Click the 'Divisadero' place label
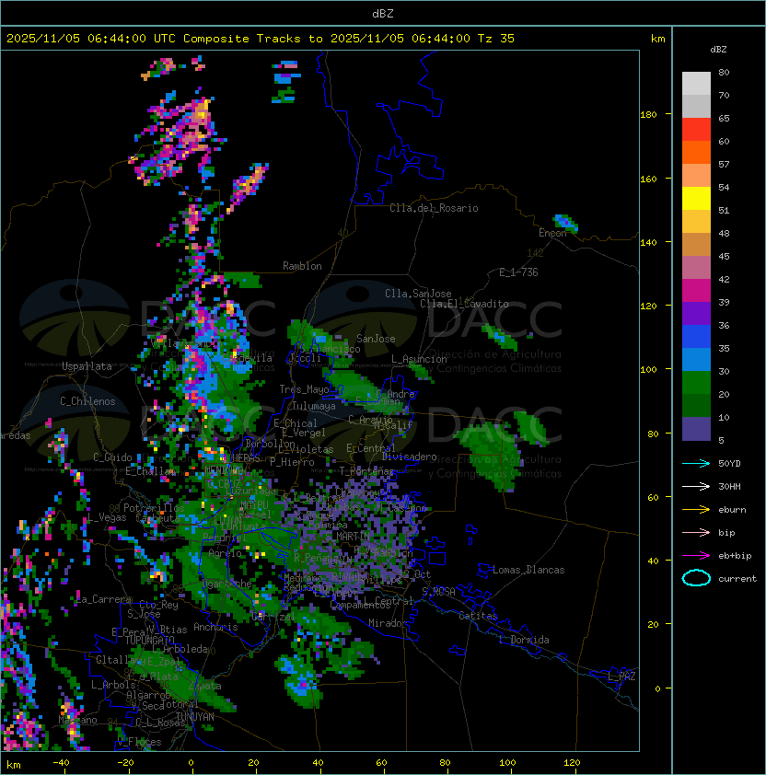 pos(410,457)
